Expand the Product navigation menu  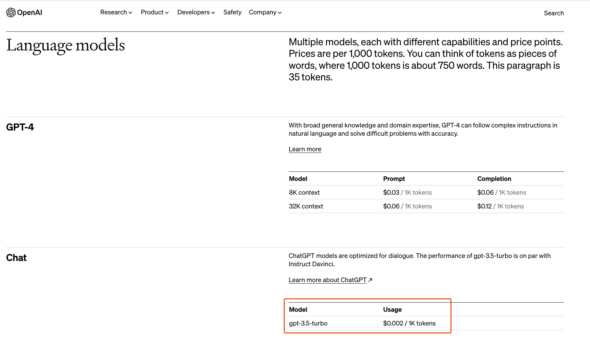(x=155, y=12)
